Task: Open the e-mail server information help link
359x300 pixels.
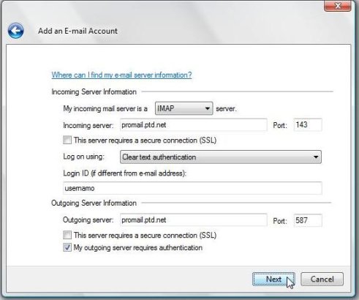Action: 121,75
